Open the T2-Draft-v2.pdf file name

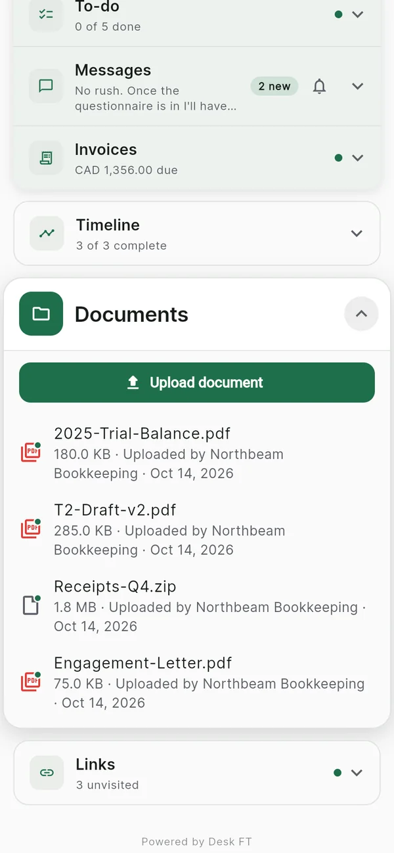pos(115,510)
